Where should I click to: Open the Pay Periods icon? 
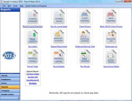[85, 57]
